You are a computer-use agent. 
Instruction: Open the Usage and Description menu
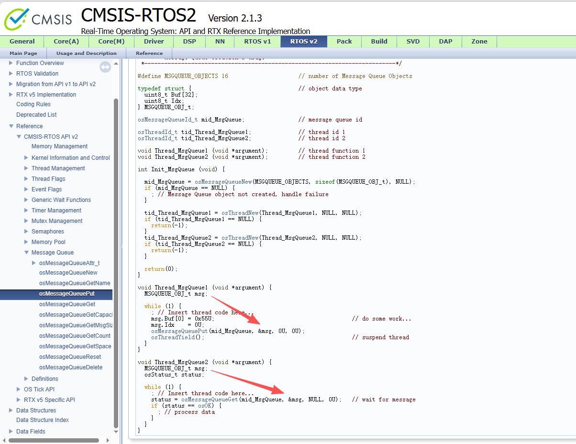pyautogui.click(x=86, y=53)
